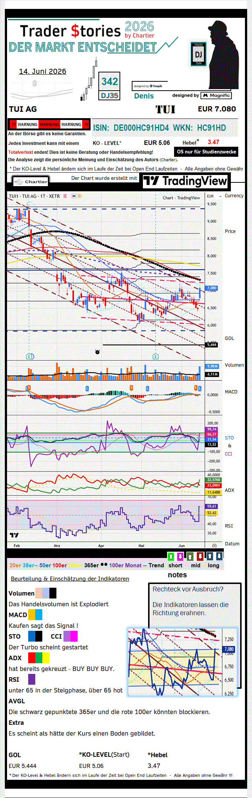The image size is (252, 798).
Task: Click the Rechteck vor Ausbruch? note
Action: [188, 589]
